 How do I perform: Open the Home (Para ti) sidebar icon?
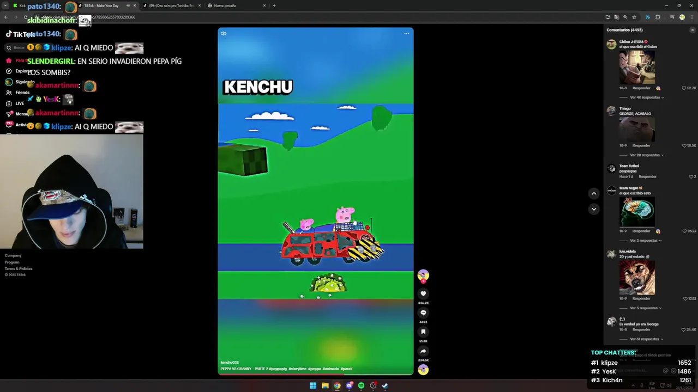[x=9, y=60]
